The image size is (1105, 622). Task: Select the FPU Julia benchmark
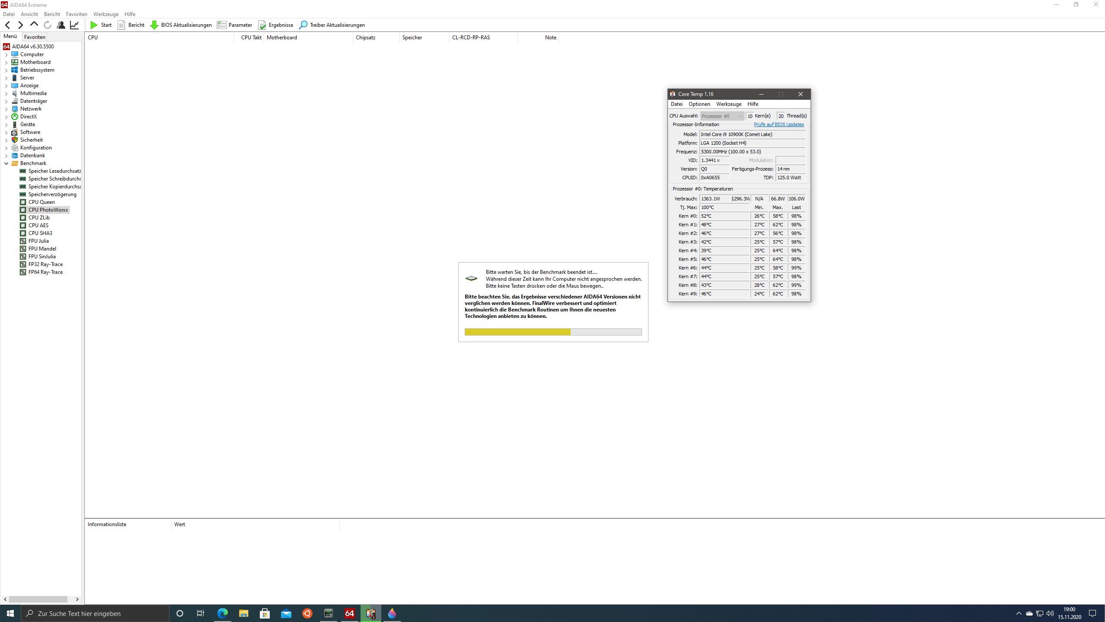[x=38, y=241]
